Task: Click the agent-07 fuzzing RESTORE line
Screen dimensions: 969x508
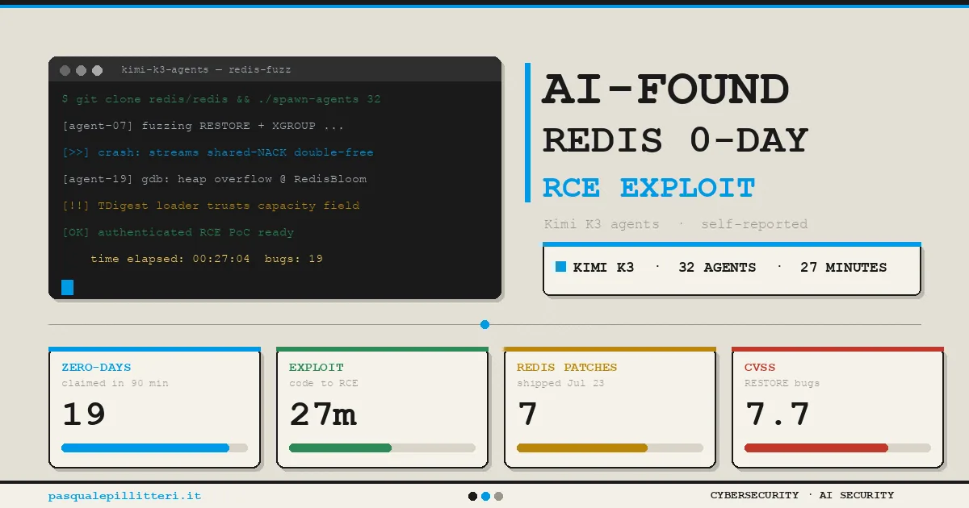Action: [x=203, y=126]
